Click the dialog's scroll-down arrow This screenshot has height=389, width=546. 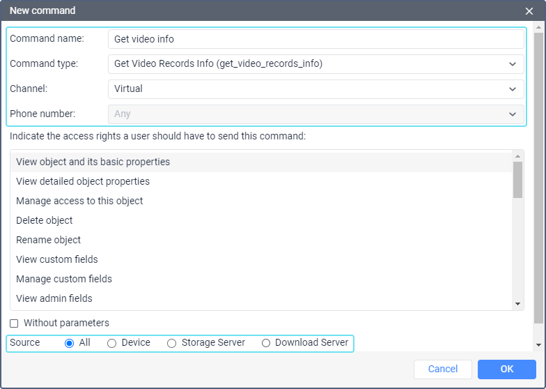[538, 345]
